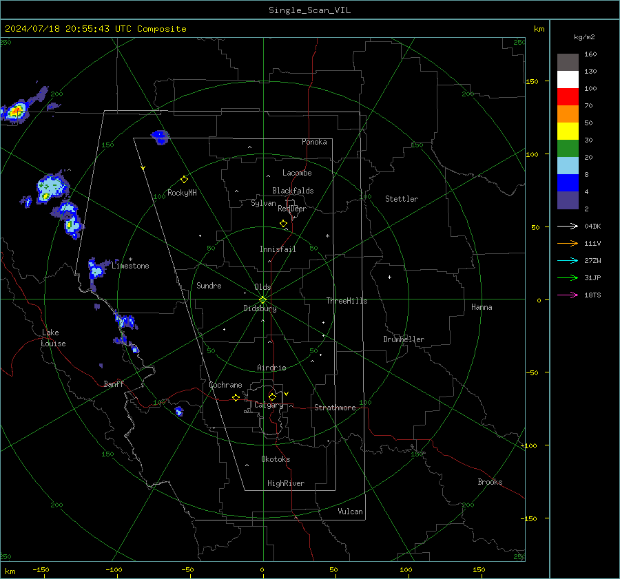Viewport: 620px width, 579px height.
Task: Click the Lake Louise label
Action: tap(53, 338)
